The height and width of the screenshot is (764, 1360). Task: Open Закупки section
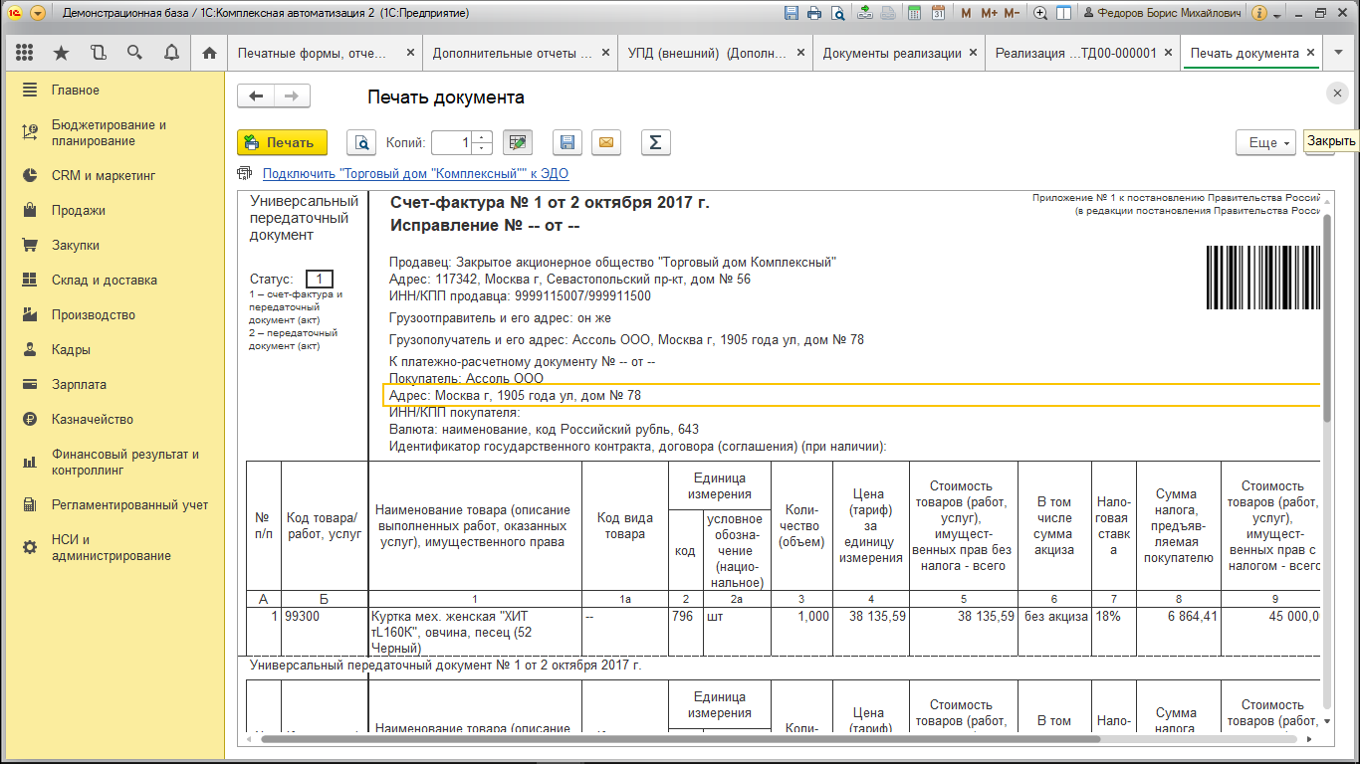(x=115, y=245)
